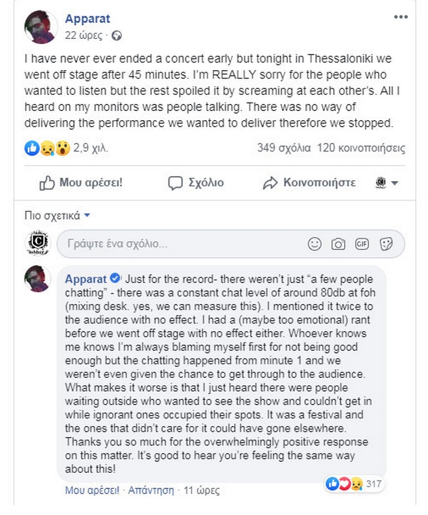Toggle Μου αρέσει! like on the post
This screenshot has width=428, height=515.
point(81,183)
